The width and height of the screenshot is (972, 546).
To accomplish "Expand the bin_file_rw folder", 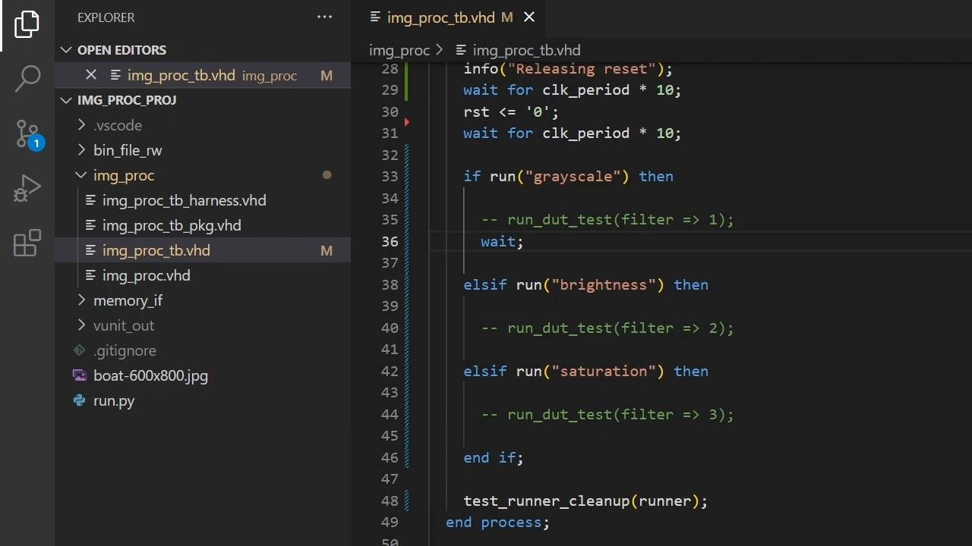I will (x=82, y=150).
